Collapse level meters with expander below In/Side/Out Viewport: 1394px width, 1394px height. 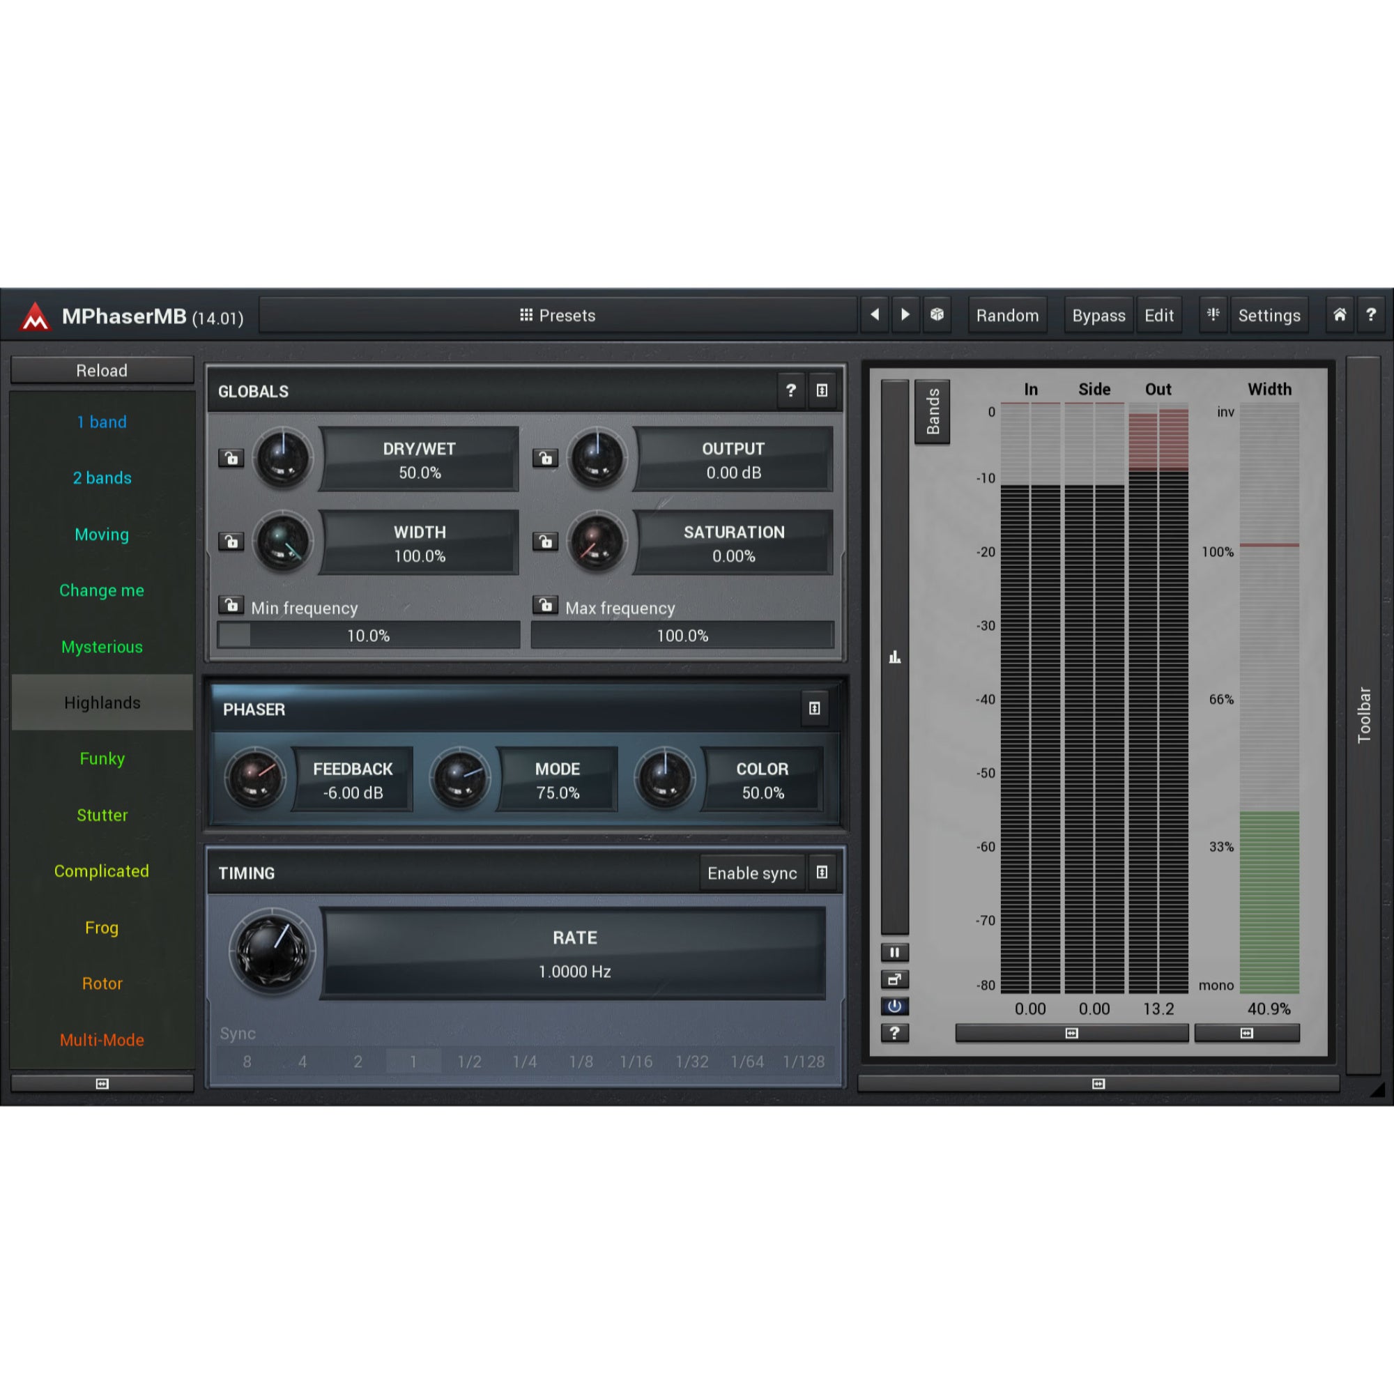pyautogui.click(x=1071, y=1033)
